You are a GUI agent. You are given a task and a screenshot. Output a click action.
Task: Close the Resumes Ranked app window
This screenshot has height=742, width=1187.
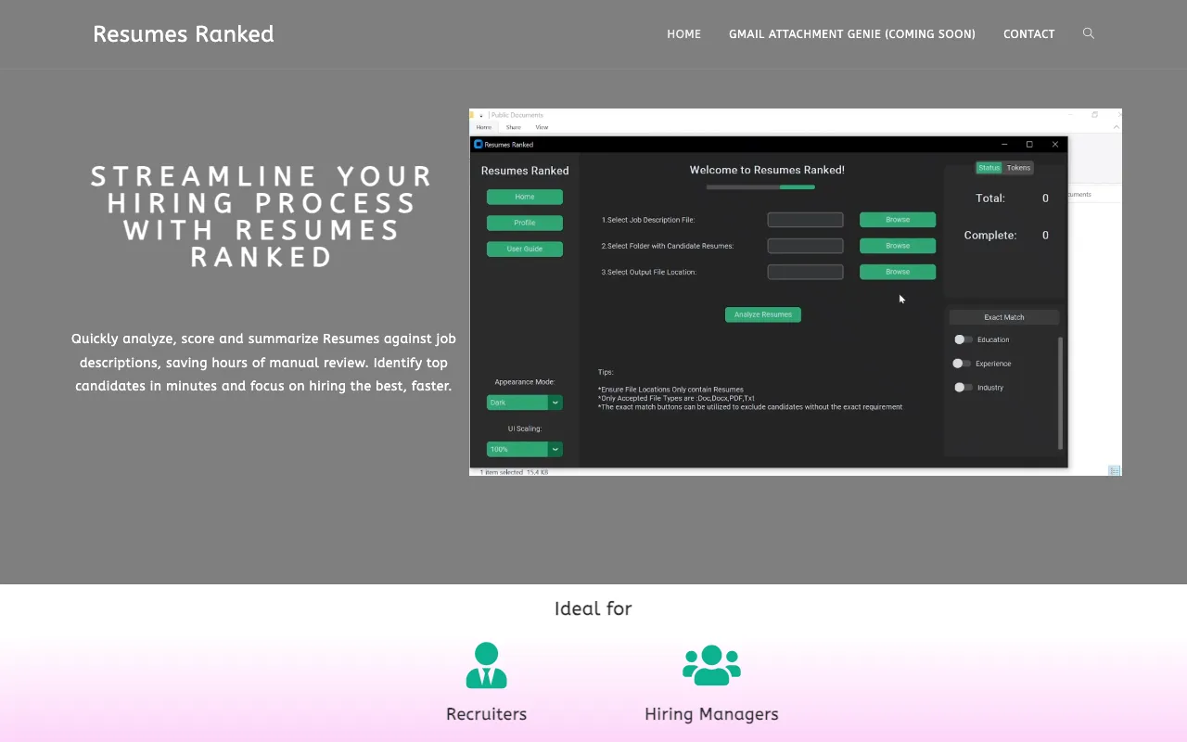(x=1055, y=145)
